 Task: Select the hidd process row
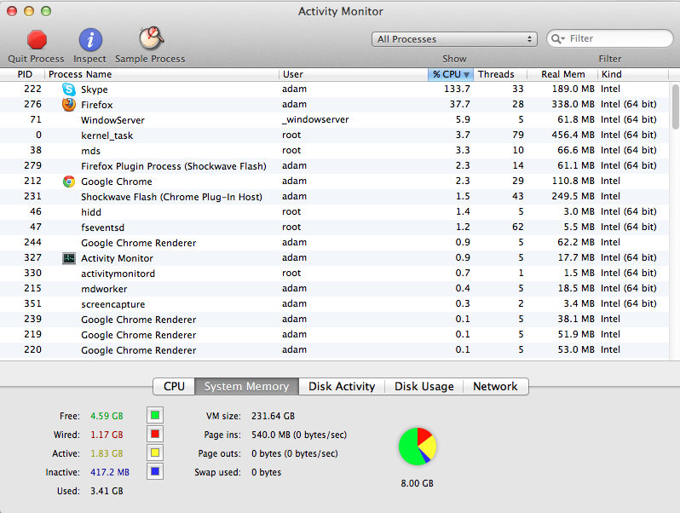[x=334, y=211]
